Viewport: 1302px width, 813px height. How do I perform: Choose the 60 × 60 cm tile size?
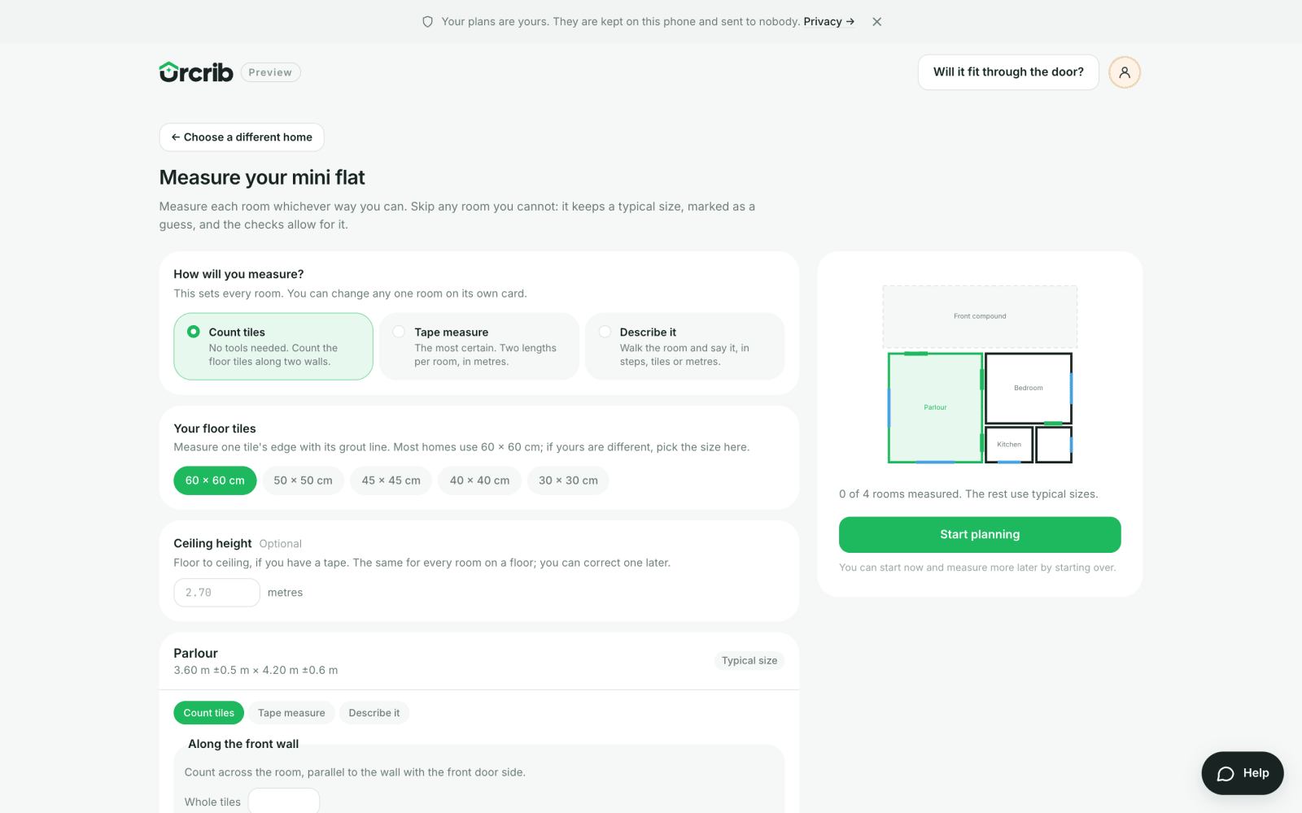(215, 480)
